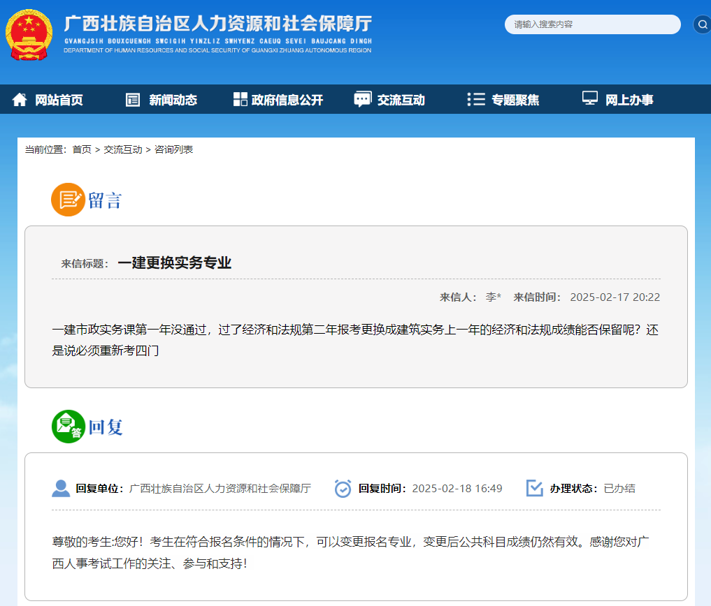
Task: Click the label 来信时间
Action: tap(538, 297)
